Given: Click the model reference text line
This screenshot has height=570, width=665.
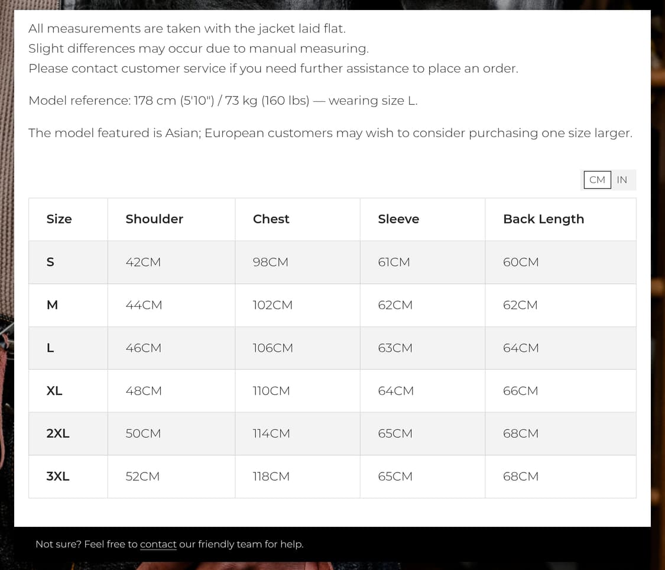Looking at the screenshot, I should (223, 101).
